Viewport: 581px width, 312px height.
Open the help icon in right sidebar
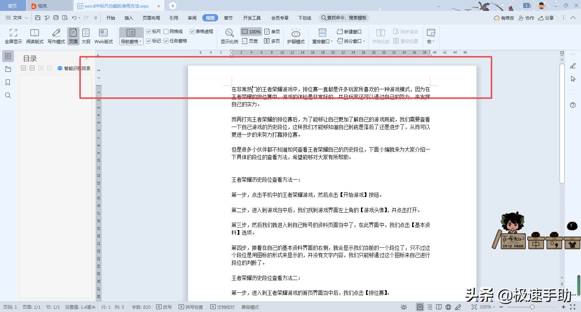(573, 105)
